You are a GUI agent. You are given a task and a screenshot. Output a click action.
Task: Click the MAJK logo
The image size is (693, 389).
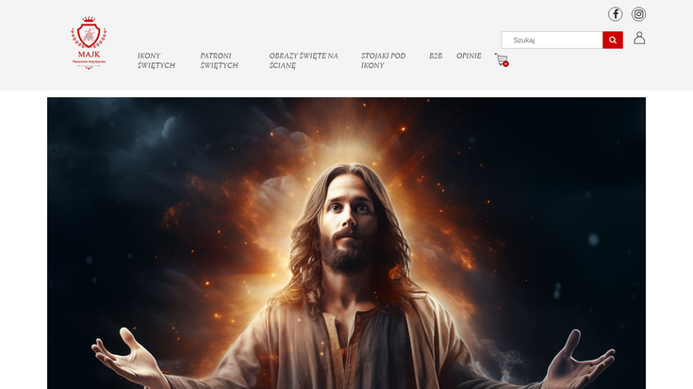tap(89, 42)
